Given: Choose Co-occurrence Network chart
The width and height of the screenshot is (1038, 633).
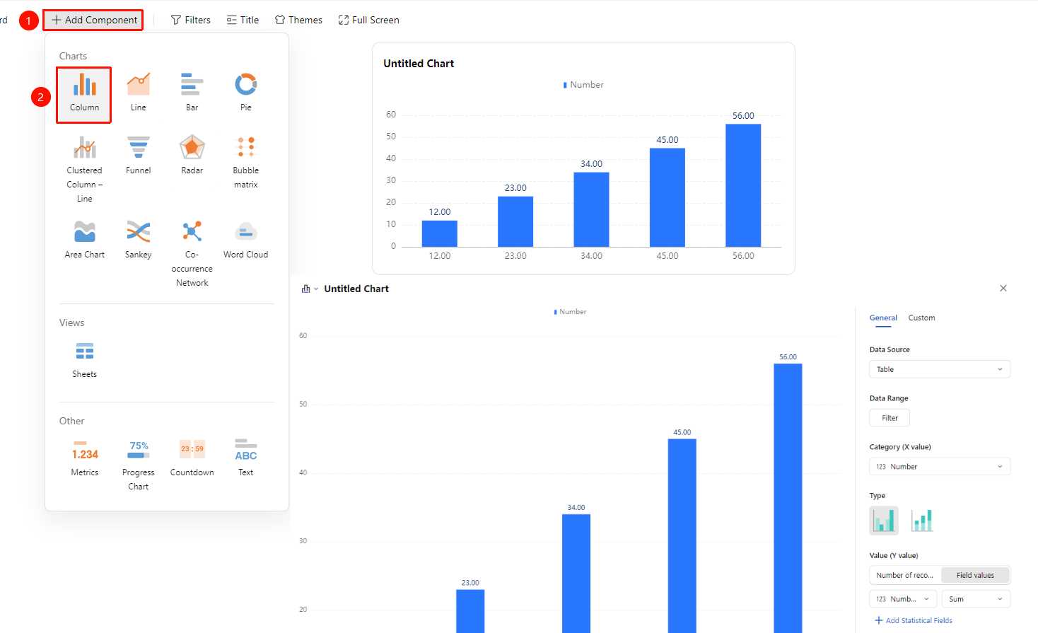Looking at the screenshot, I should (192, 253).
